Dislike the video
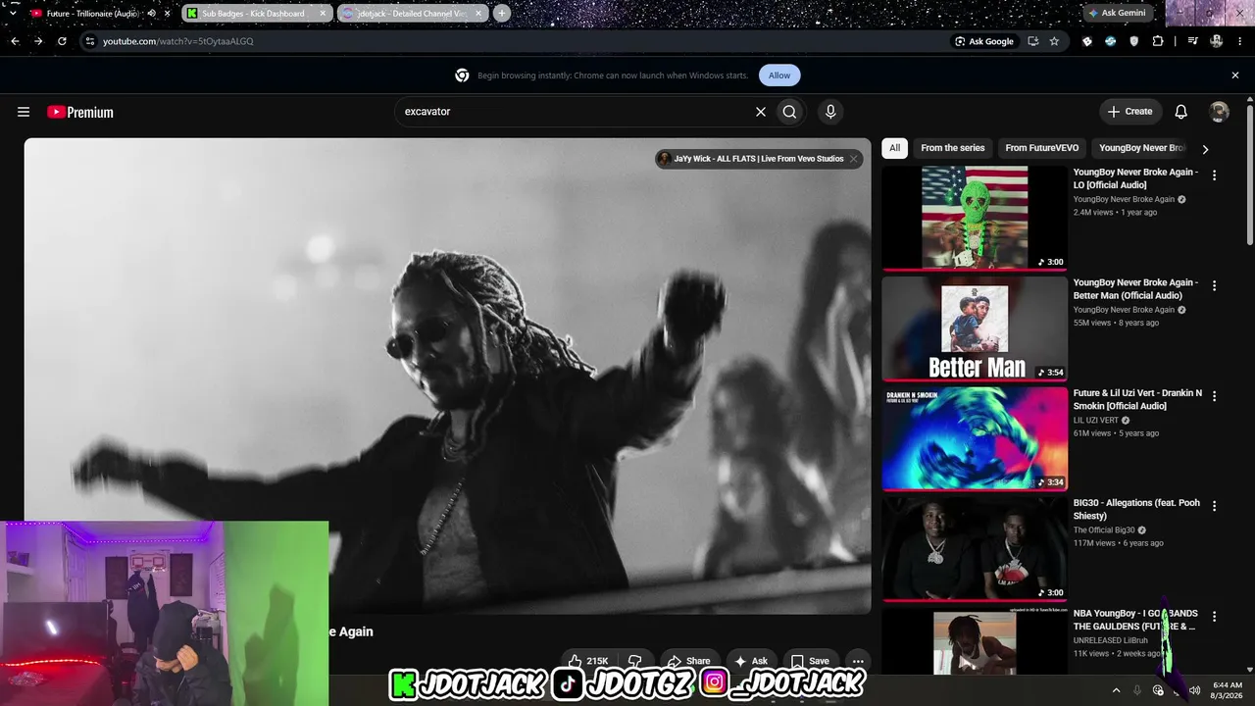 pos(634,661)
